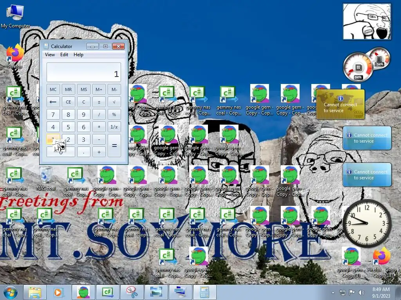The image size is (401, 300).
Task: Select the google gem - Copy (3) icon
Action: tap(351, 262)
